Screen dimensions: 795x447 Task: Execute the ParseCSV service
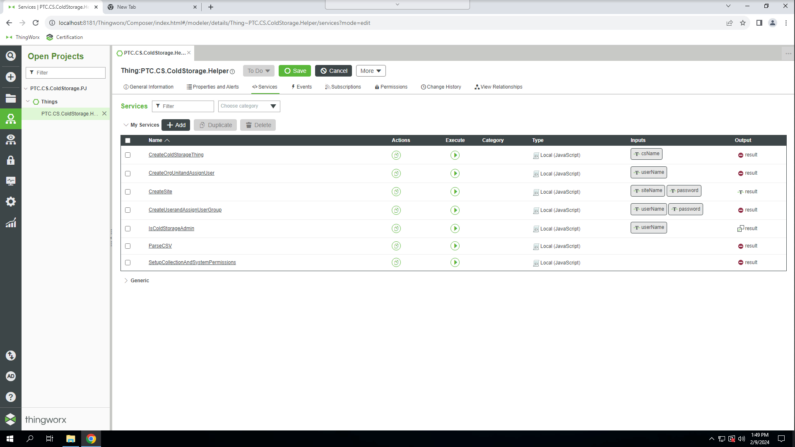(x=455, y=246)
